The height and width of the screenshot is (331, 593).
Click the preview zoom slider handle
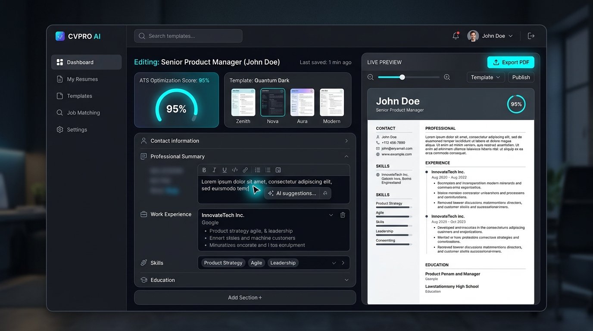[x=402, y=77]
